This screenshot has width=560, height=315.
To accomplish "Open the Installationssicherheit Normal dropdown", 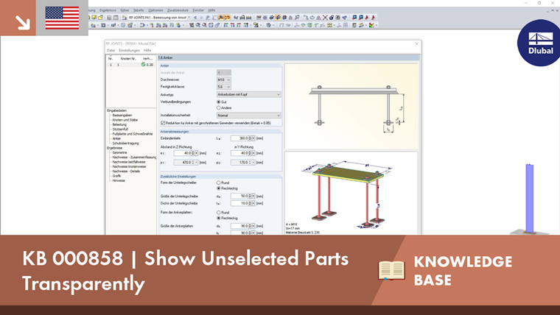I will click(x=248, y=116).
